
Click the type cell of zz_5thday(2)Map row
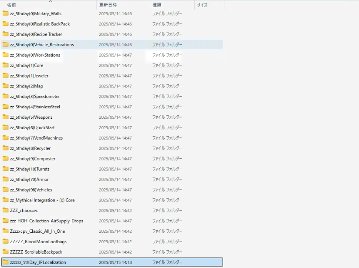click(x=167, y=86)
